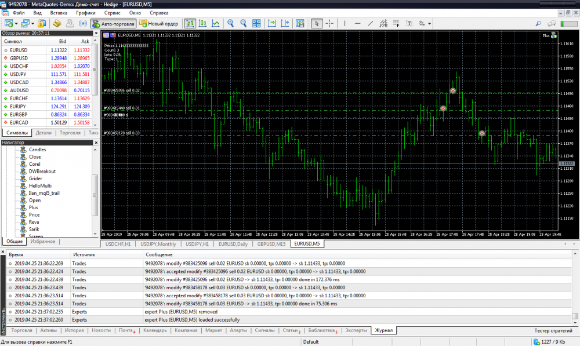Screen dimensions: 580x346
Task: Open the Вставка menu
Action: (x=59, y=13)
